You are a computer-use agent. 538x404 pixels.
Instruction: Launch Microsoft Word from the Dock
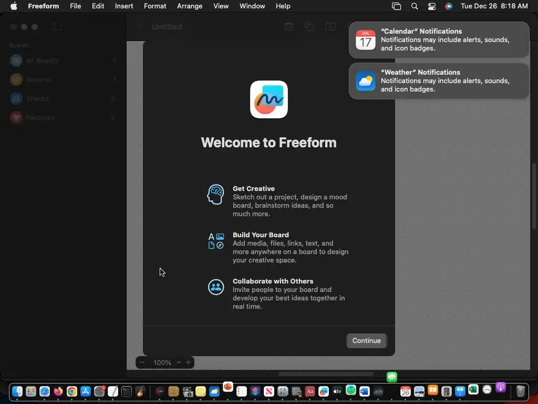pyautogui.click(x=365, y=391)
